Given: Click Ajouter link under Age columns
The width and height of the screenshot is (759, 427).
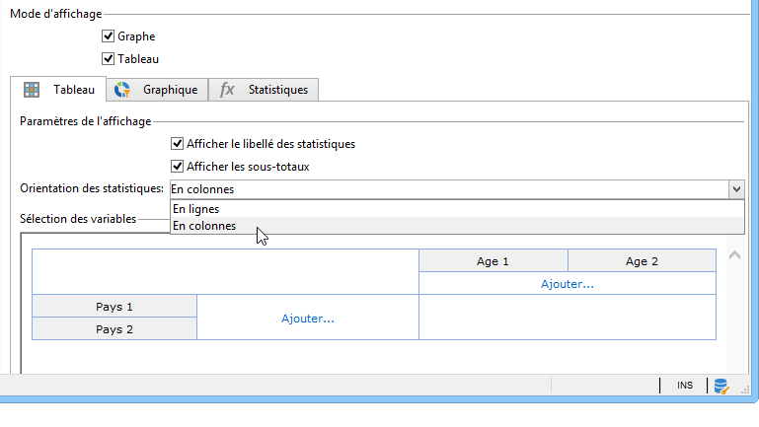Looking at the screenshot, I should pyautogui.click(x=567, y=284).
